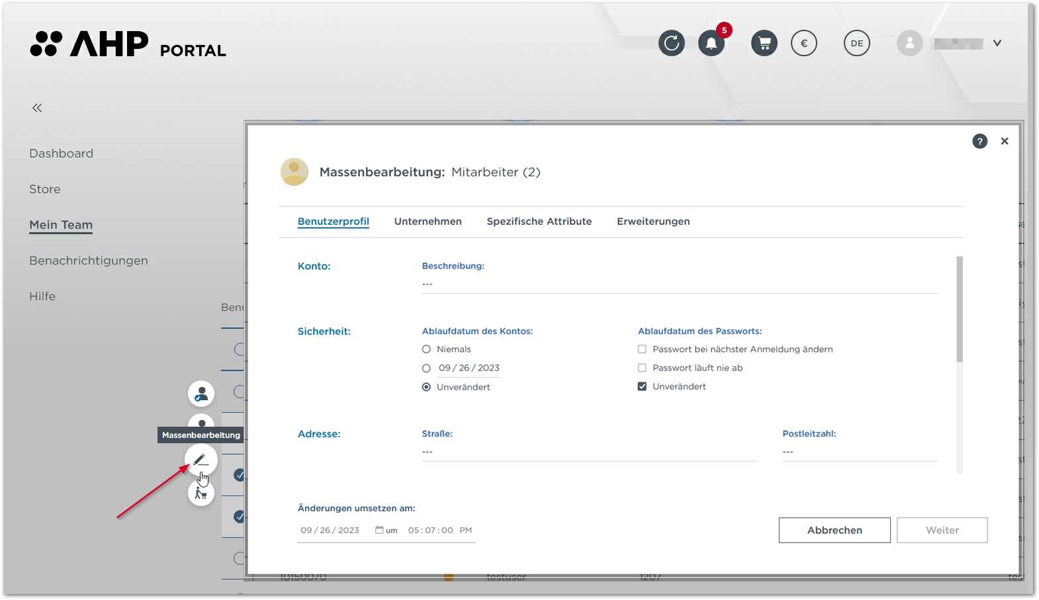
Task: Open Hilfe in sidebar
Action: (42, 296)
